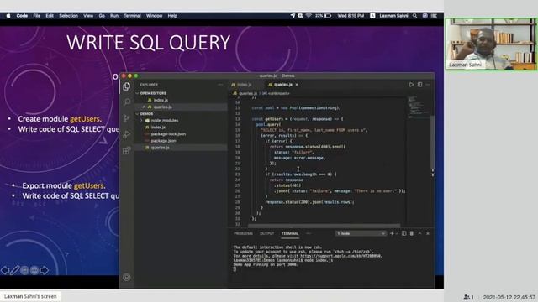The height and width of the screenshot is (302, 538).
Task: Open index.js in the DEMOS folder
Action: point(158,127)
